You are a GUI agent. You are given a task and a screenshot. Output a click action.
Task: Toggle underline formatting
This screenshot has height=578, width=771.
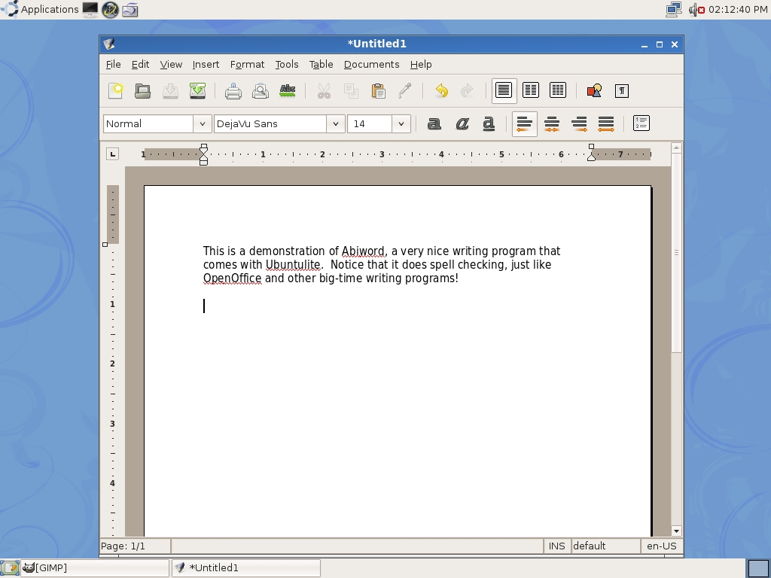[x=488, y=124]
